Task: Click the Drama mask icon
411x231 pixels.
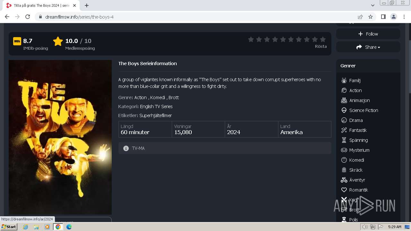Action: (x=344, y=120)
